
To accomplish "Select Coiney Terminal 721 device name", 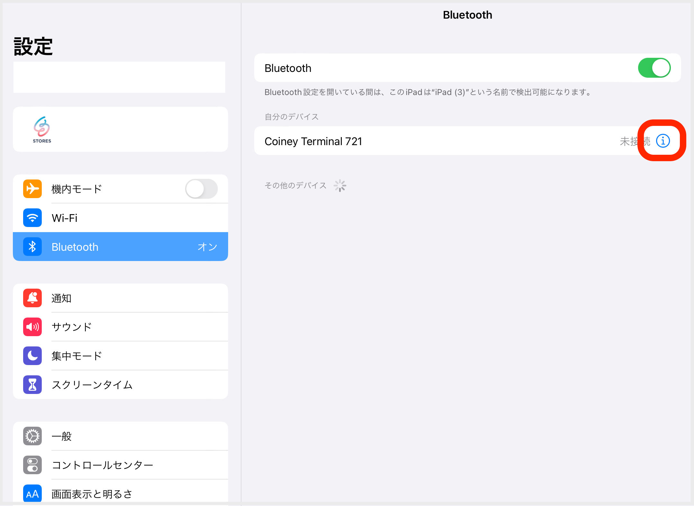I will (x=313, y=141).
